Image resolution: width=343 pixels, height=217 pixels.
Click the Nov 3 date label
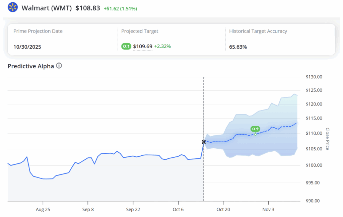tap(268, 210)
